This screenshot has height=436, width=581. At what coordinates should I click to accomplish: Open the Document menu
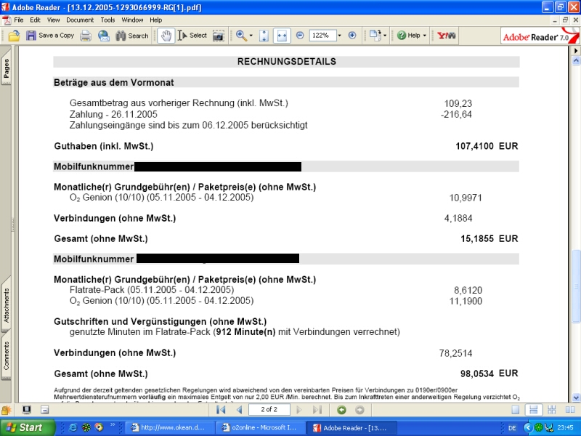click(80, 20)
